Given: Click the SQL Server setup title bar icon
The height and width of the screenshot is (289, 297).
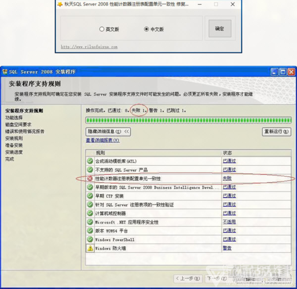Looking at the screenshot, I should pos(5,72).
